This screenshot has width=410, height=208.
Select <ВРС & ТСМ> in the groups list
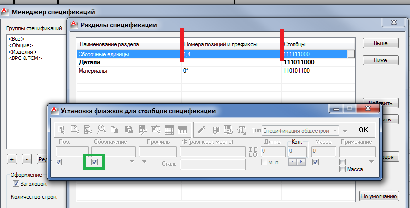click(25, 58)
